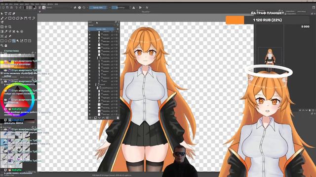The width and height of the screenshot is (316, 177).
Task: Toggle eraser mode in toolbar
Action: tap(75, 8)
